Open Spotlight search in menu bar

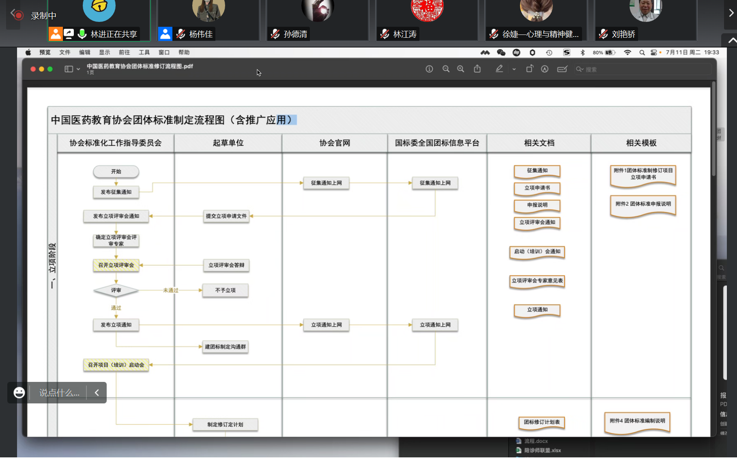[642, 52]
